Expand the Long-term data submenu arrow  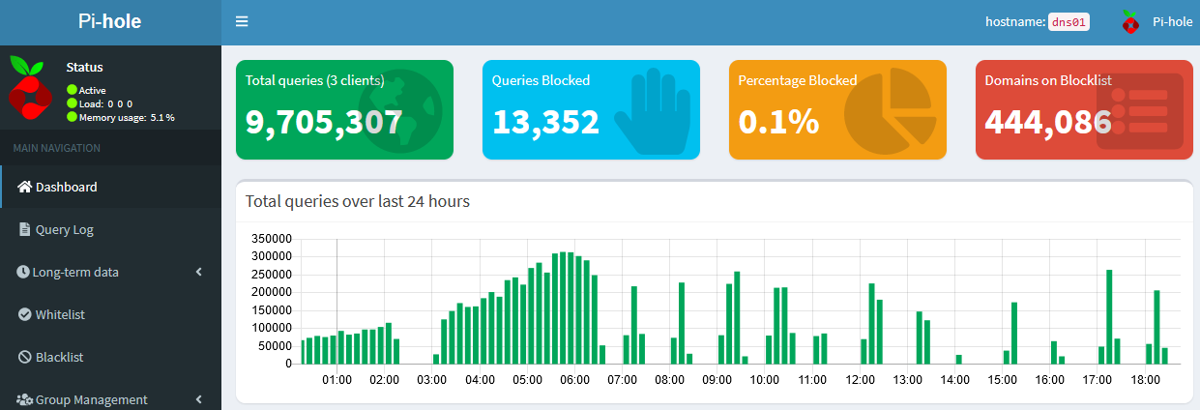pos(199,272)
